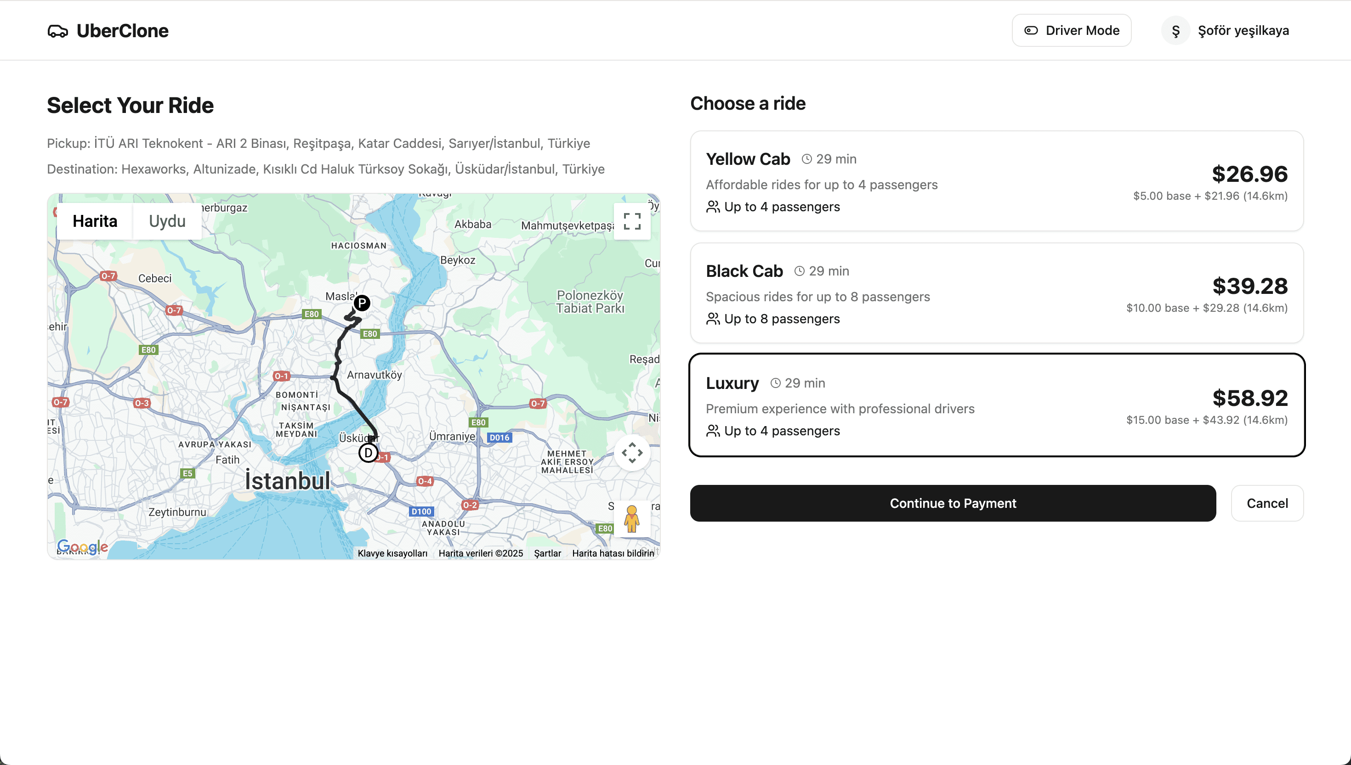Click the Google logo on map
1351x765 pixels.
pyautogui.click(x=83, y=546)
